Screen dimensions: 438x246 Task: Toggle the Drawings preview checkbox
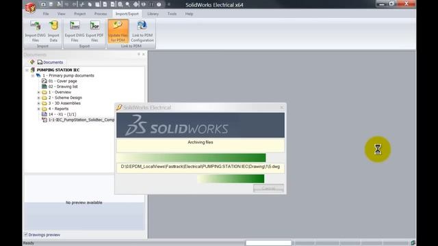(x=26, y=234)
